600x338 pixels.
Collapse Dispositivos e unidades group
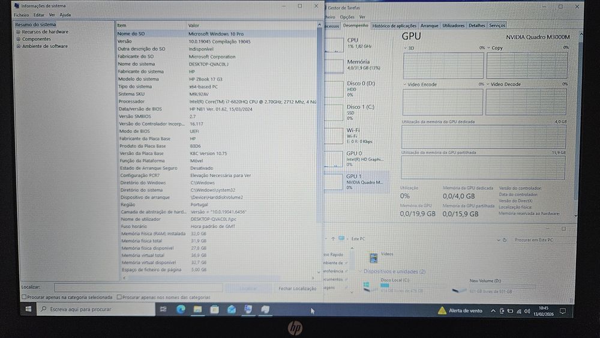coord(361,271)
